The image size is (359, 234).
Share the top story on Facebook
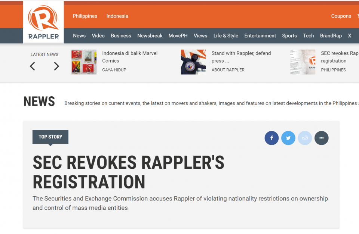point(271,138)
